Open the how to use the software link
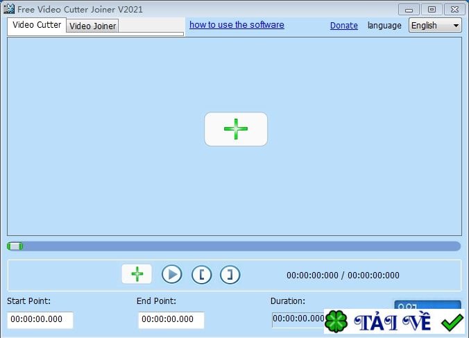 coord(237,24)
